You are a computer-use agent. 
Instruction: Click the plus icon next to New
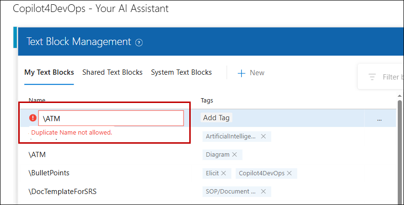tap(242, 73)
